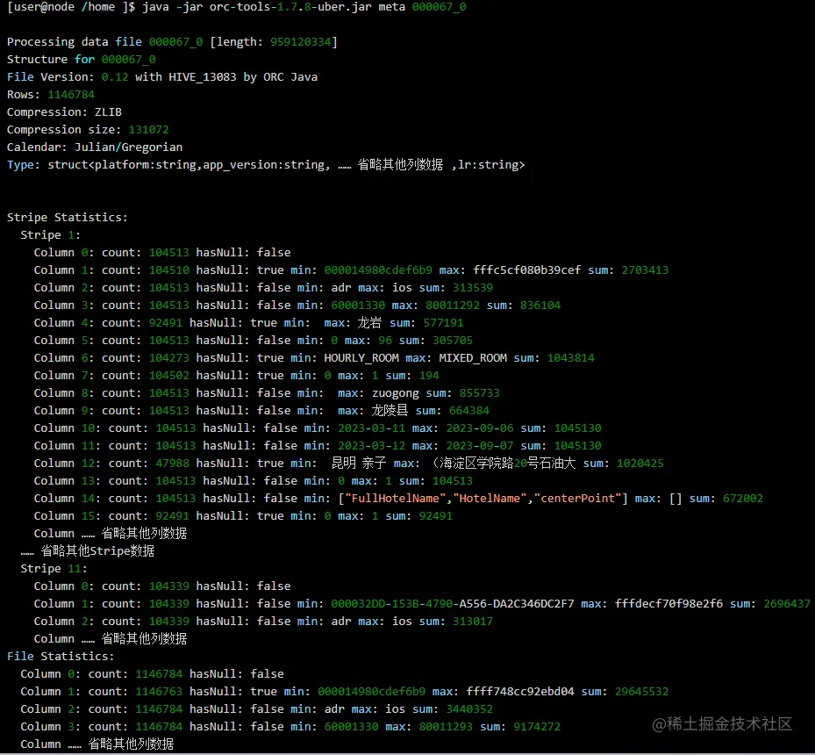815x755 pixels.
Task: Click the sum value 313017
Action: tap(473, 622)
